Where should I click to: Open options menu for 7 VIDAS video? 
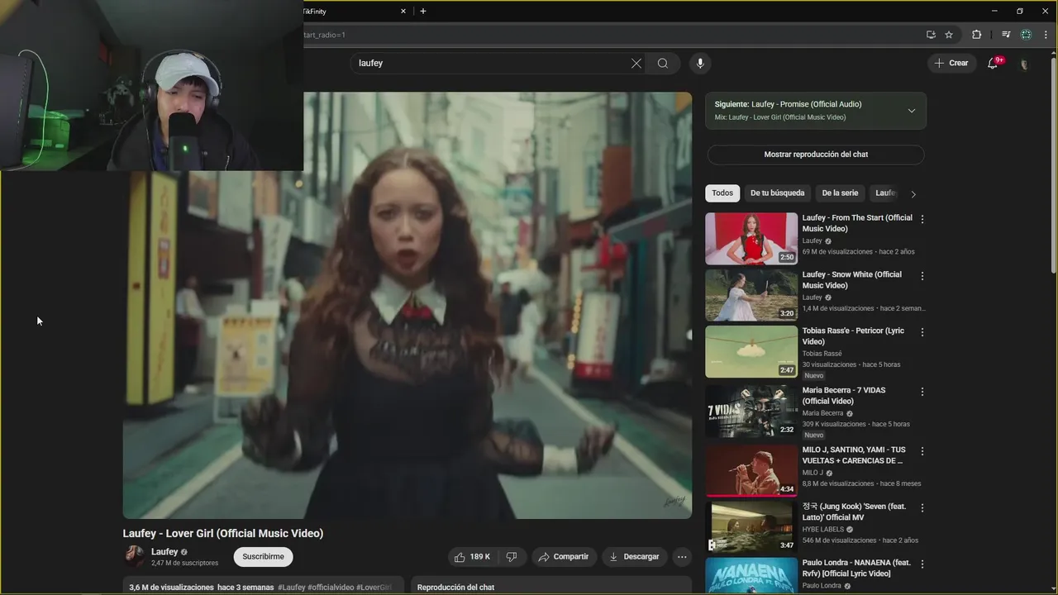click(922, 391)
